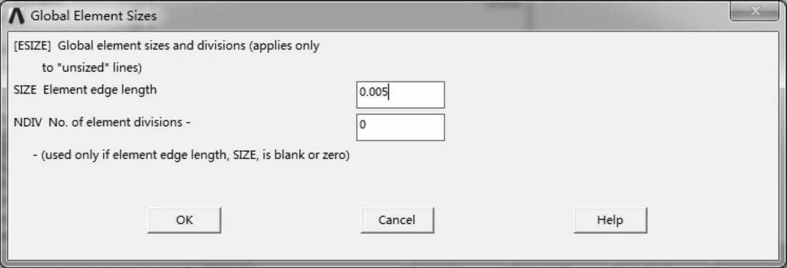Click the "Element edge length" label

click(x=100, y=90)
